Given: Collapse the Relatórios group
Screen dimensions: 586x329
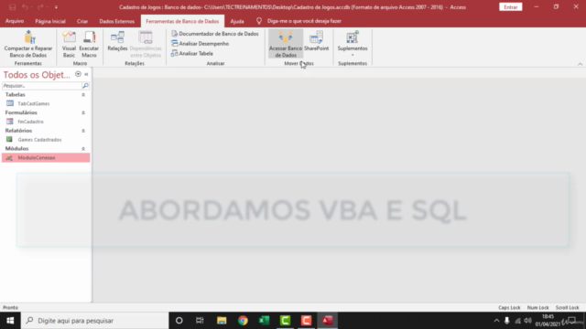Looking at the screenshot, I should tap(83, 131).
